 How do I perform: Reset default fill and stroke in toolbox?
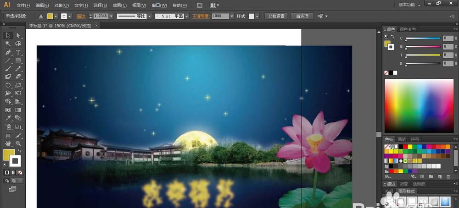(5, 165)
